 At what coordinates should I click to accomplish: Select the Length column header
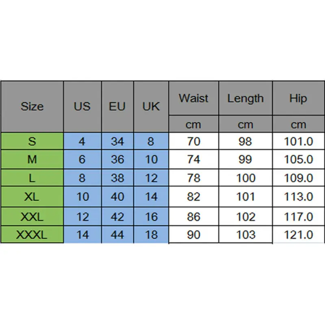tap(245, 98)
